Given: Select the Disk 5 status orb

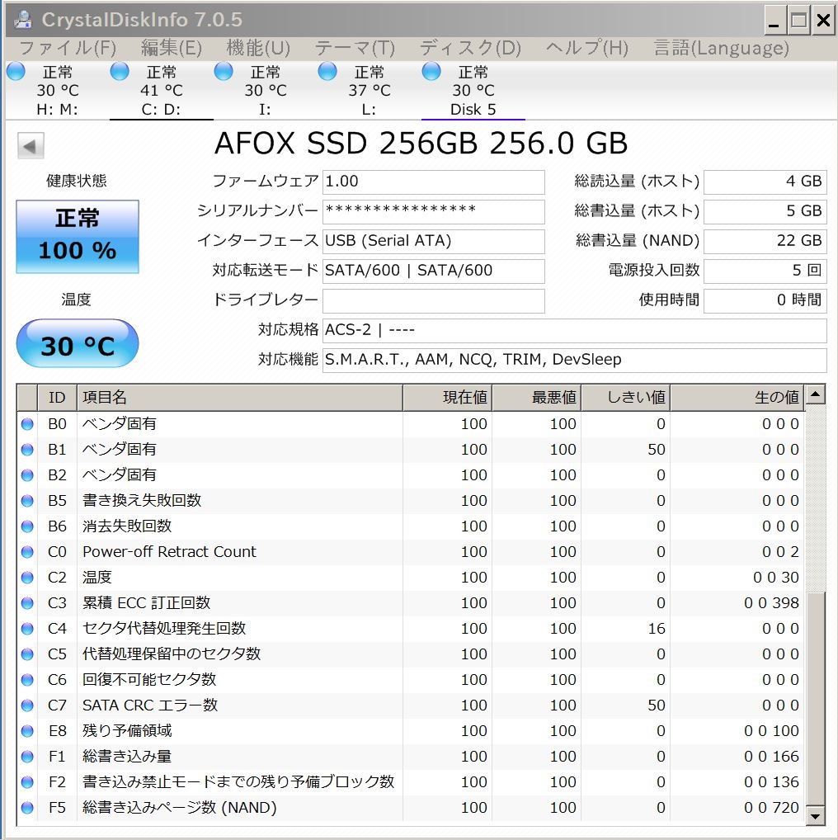Looking at the screenshot, I should 431,71.
